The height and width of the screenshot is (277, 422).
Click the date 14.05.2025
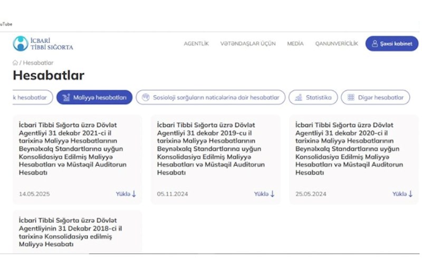click(34, 194)
